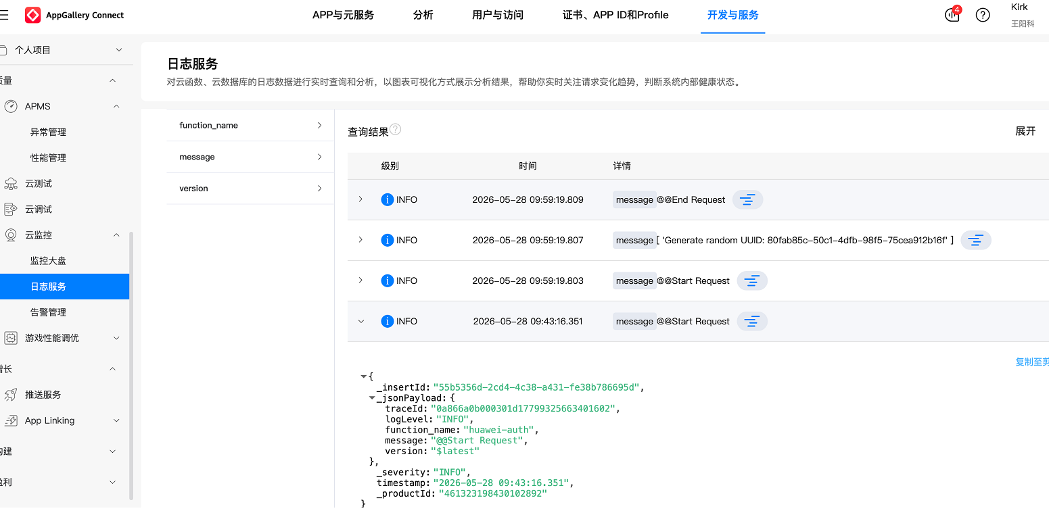The height and width of the screenshot is (515, 1049).
Task: Click the App Linking icon
Action: click(11, 420)
